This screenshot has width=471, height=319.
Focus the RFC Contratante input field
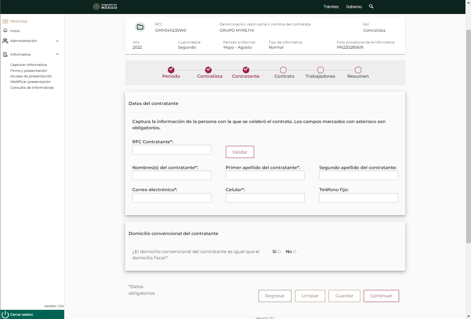point(172,150)
